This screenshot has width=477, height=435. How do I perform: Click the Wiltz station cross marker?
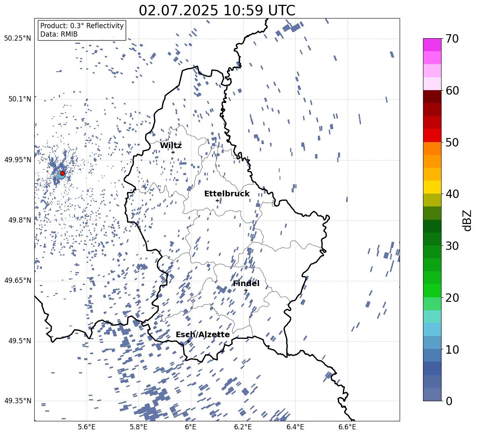tap(173, 152)
